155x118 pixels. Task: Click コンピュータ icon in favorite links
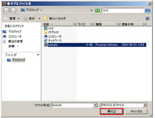(4, 36)
